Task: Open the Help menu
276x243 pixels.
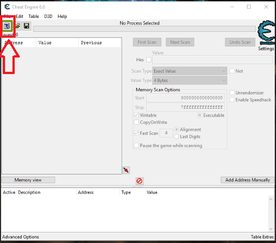Action: click(x=62, y=17)
